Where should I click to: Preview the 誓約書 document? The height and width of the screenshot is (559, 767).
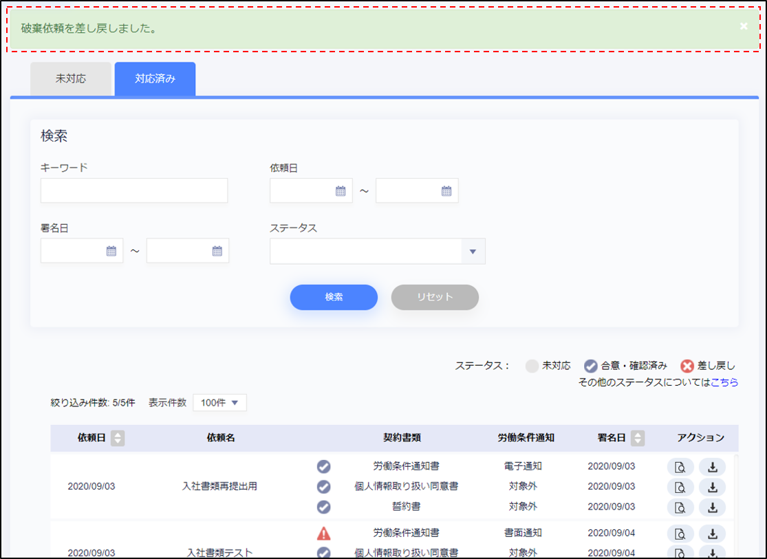click(x=680, y=507)
